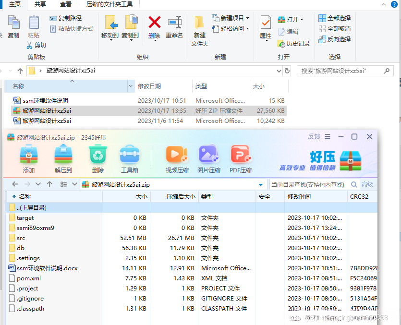Click the 添加 icon in 好压
The width and height of the screenshot is (401, 325).
(x=29, y=154)
